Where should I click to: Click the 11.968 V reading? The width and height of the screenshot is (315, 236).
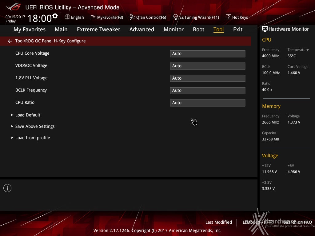(269, 172)
